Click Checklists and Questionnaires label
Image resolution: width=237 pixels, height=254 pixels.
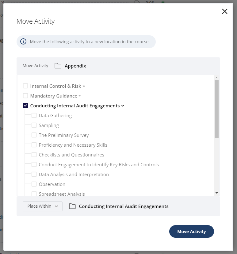pyautogui.click(x=71, y=155)
